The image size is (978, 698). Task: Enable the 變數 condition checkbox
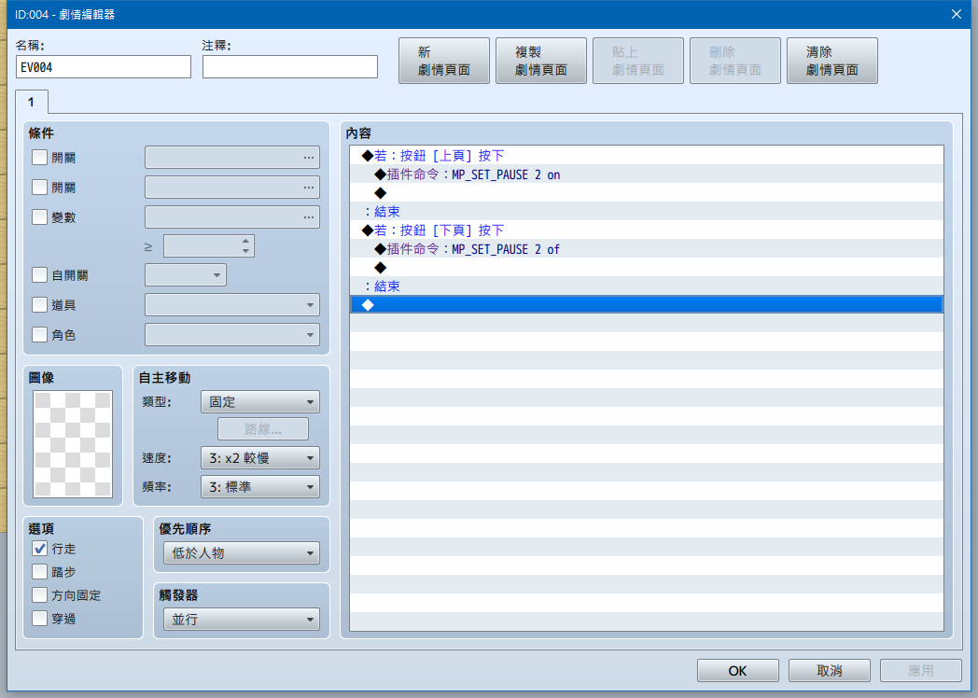coord(39,217)
